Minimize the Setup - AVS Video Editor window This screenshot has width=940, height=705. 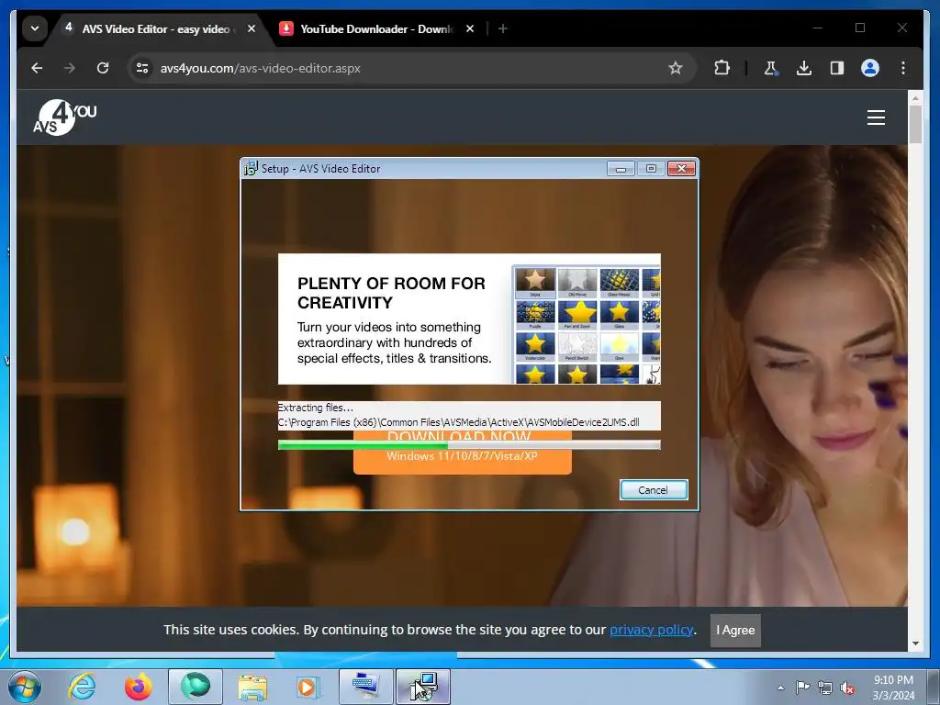pyautogui.click(x=621, y=169)
